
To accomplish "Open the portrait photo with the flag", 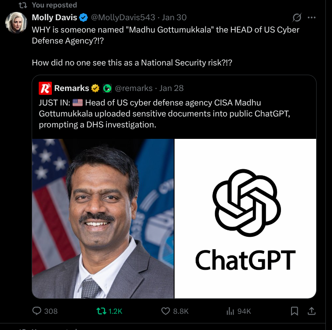I will (103, 219).
